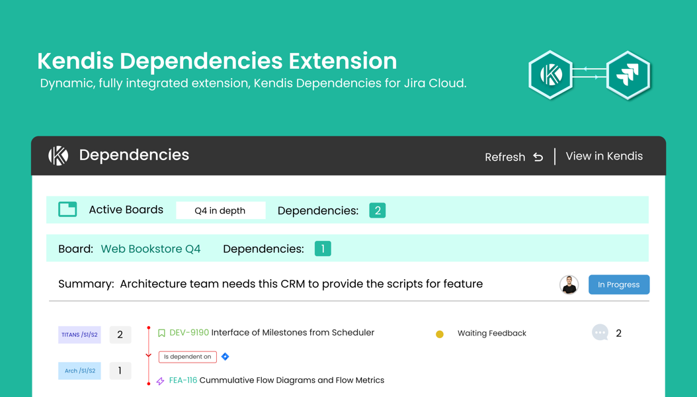Image resolution: width=697 pixels, height=397 pixels.
Task: Click the Active Boards folder icon
Action: click(x=67, y=209)
